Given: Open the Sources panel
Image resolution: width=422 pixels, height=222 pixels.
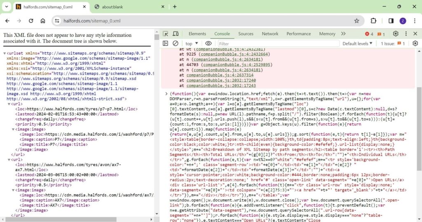Looking at the screenshot, I should [246, 34].
